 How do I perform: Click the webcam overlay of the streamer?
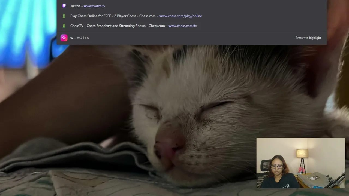pyautogui.click(x=301, y=163)
